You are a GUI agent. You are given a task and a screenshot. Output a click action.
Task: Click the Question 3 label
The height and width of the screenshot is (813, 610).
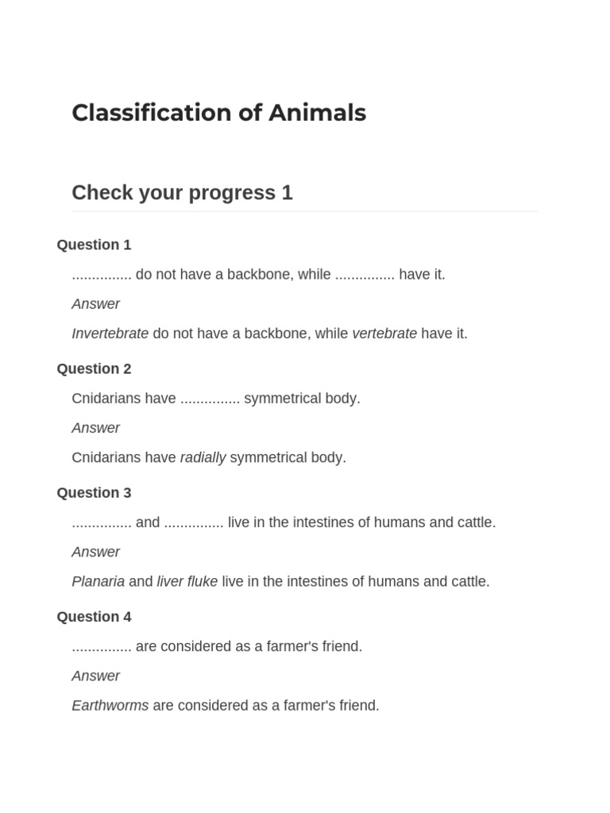click(x=94, y=492)
